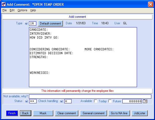The width and height of the screenshot is (155, 120).
Task: Expand the Check handling dropdown
Action: click(61, 101)
